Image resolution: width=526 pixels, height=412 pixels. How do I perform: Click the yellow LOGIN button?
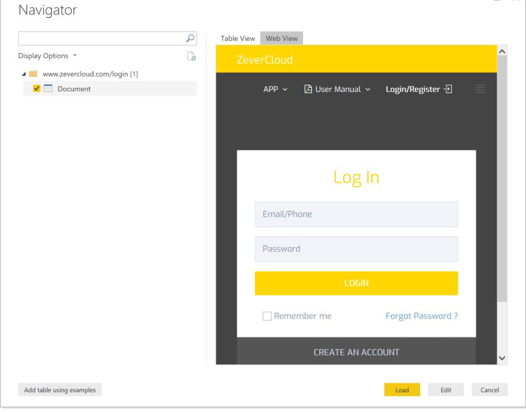[x=356, y=283]
